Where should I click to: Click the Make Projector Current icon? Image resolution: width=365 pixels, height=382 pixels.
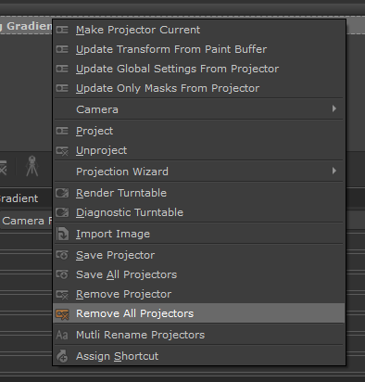[62, 30]
